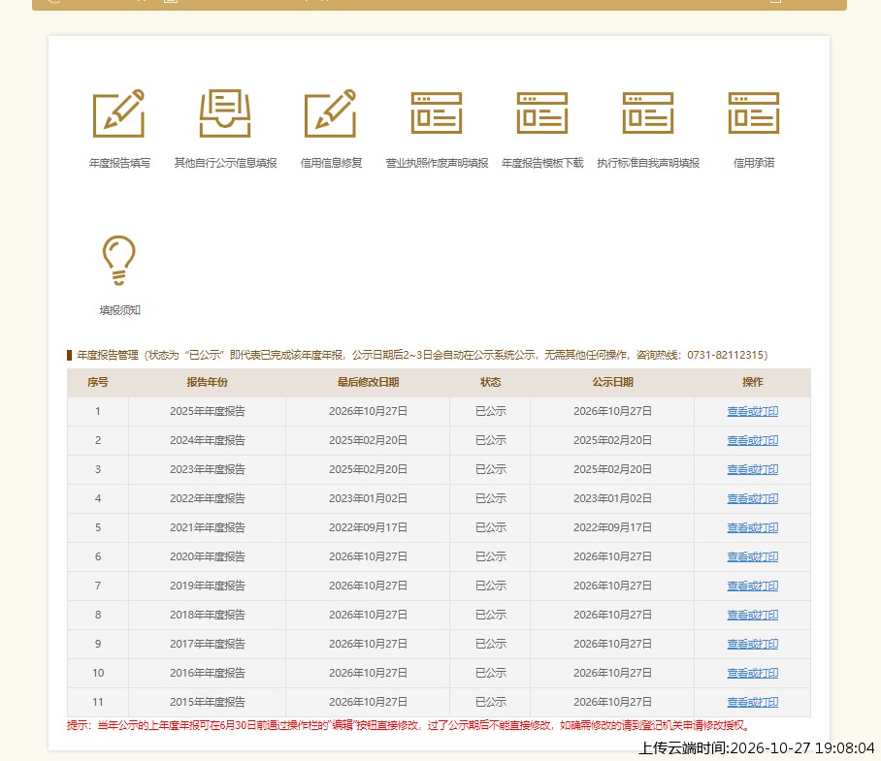Screen dimensions: 881x761
Task: Open 查看或打印 link for 2021年年度报告
Action: 752,528
